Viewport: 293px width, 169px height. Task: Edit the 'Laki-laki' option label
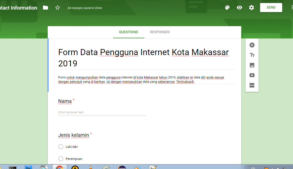pos(72,147)
